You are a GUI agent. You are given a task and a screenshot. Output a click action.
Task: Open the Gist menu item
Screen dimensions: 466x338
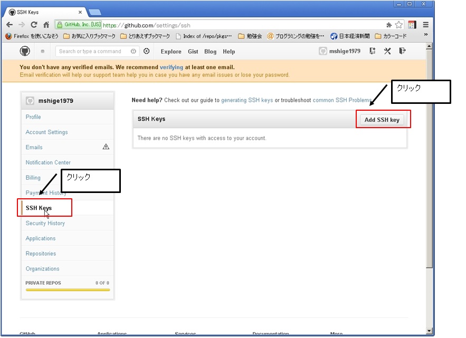click(x=193, y=52)
